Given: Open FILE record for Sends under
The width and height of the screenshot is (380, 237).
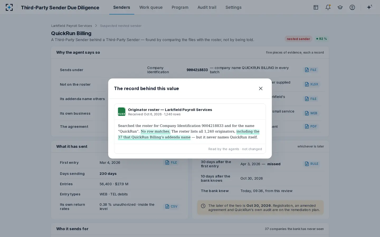Looking at the screenshot, I should [311, 70].
